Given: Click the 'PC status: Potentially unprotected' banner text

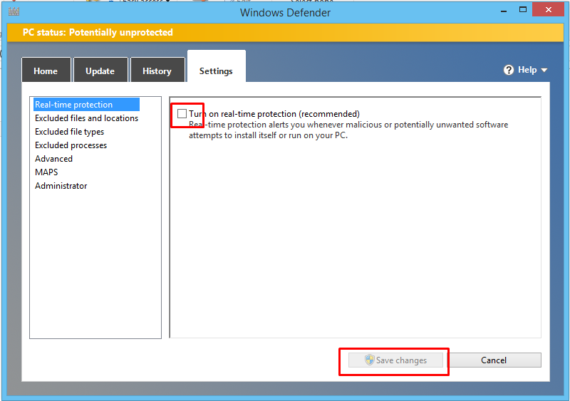Looking at the screenshot, I should coord(98,32).
